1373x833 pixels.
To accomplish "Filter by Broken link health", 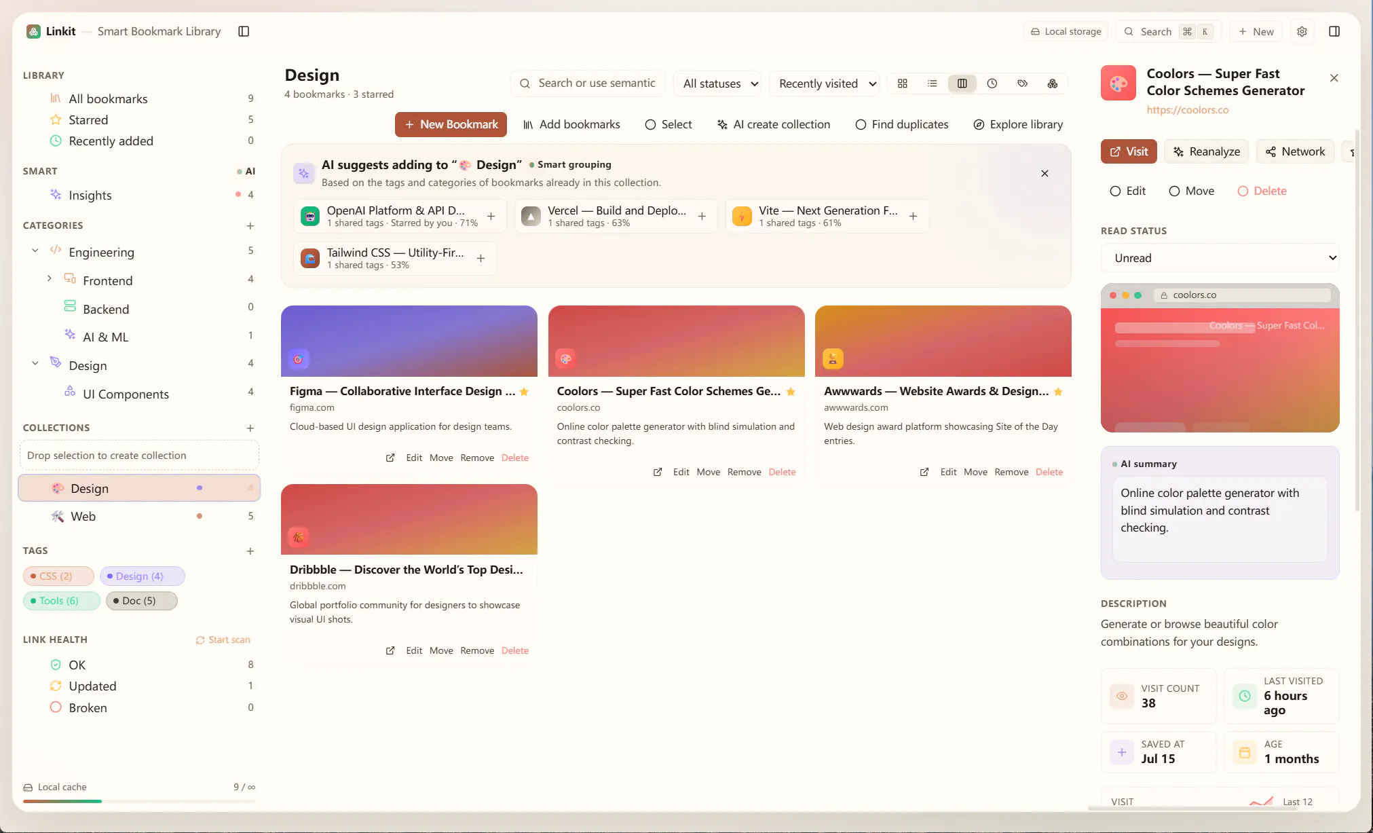I will pyautogui.click(x=139, y=707).
